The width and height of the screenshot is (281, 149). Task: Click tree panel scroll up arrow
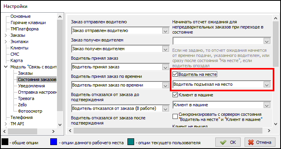tap(60, 17)
